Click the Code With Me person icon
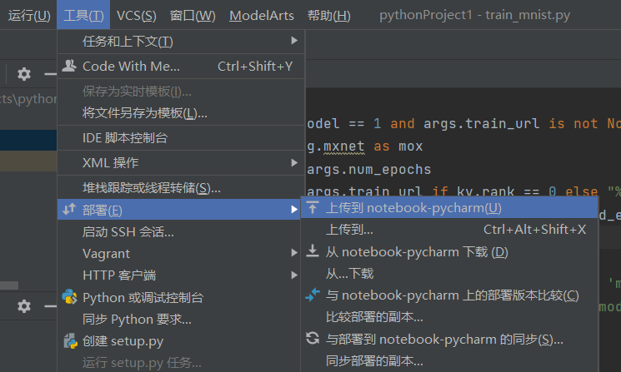This screenshot has height=372, width=621. coord(69,66)
